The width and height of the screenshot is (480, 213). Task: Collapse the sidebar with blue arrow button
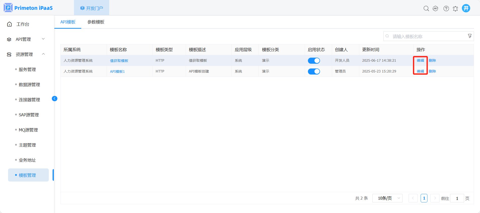pos(55,98)
